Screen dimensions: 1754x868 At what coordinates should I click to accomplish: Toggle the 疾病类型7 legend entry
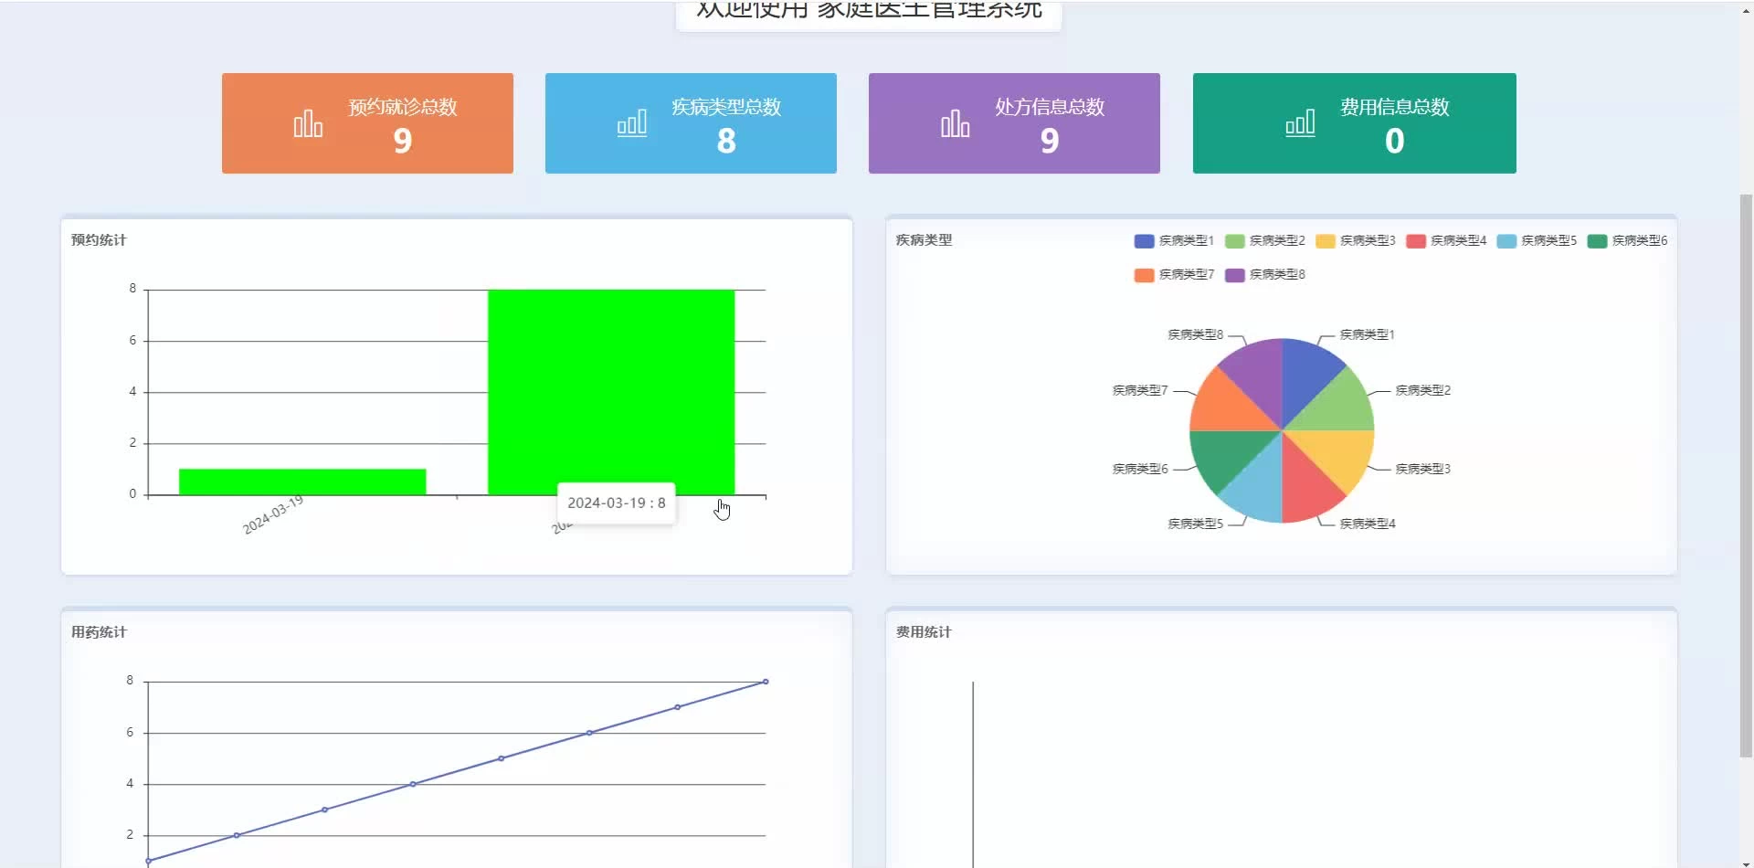pyautogui.click(x=1174, y=275)
